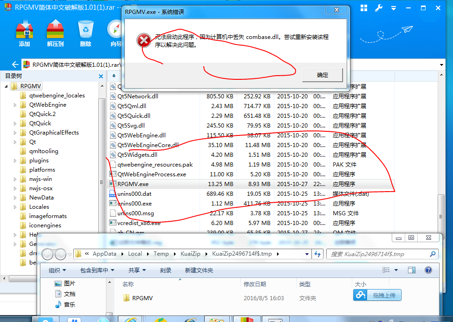The height and width of the screenshot is (322, 453).
Task: Open Explorer help via question mark icon
Action: (x=428, y=270)
